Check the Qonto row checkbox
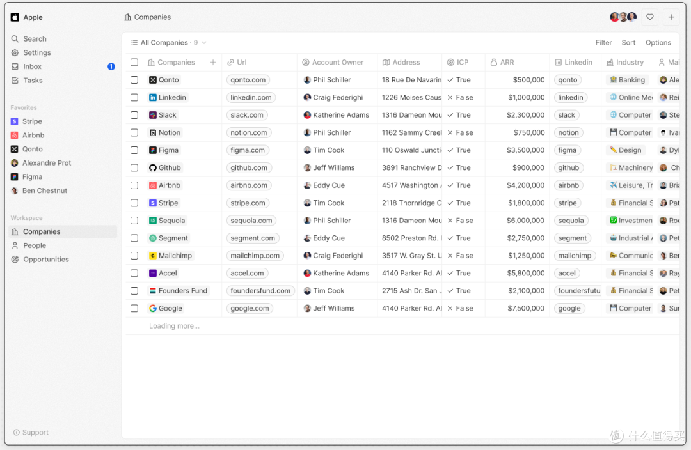 (134, 80)
